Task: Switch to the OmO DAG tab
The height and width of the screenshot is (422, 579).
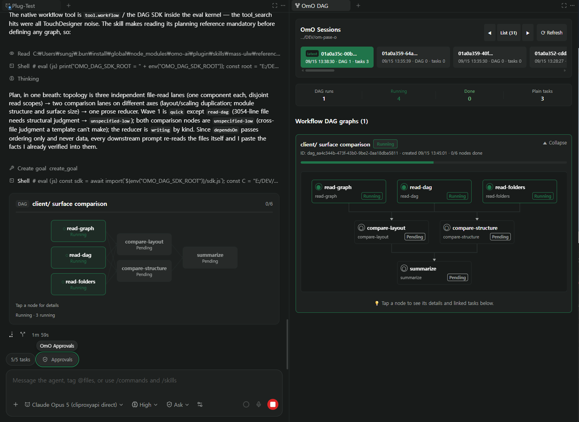Action: 321,6
